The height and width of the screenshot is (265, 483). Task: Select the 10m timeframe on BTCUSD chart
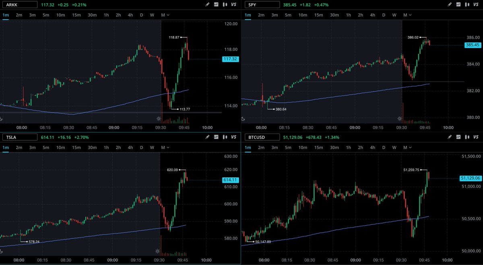tap(303, 148)
